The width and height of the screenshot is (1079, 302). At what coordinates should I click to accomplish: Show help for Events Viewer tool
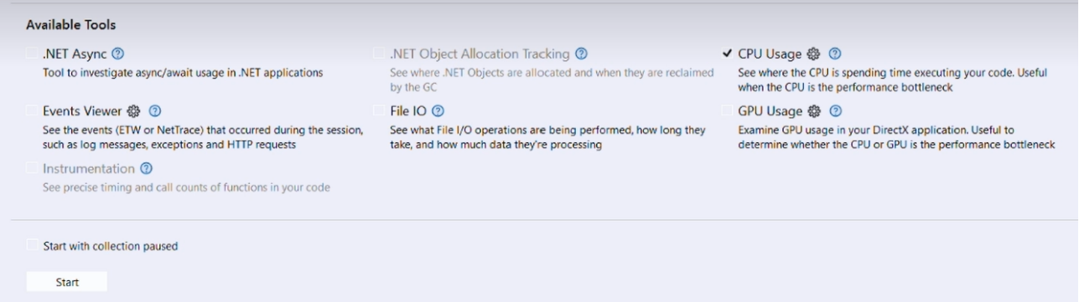coord(155,111)
